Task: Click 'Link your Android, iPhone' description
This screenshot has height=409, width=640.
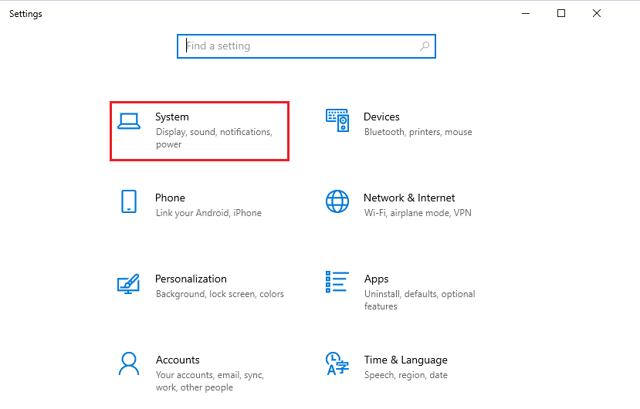Action: tap(208, 213)
